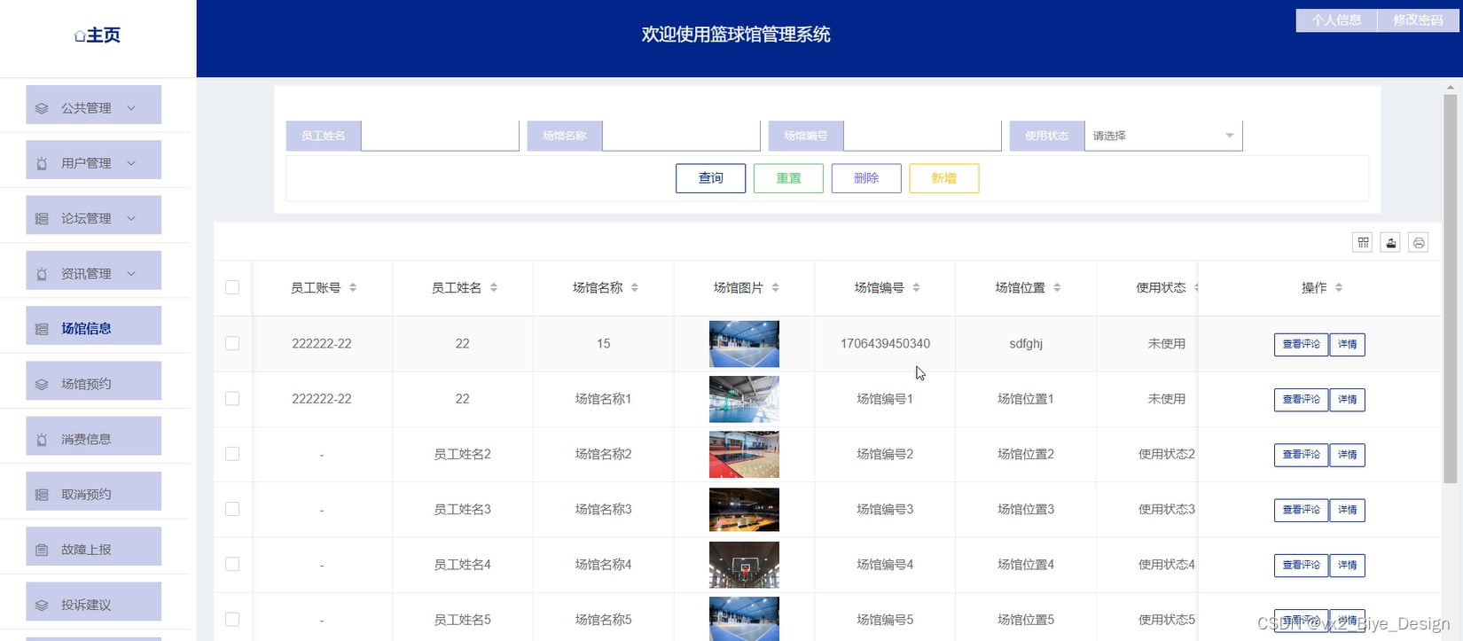Open the column filter icon above table
Image resolution: width=1463 pixels, height=641 pixels.
1363,242
